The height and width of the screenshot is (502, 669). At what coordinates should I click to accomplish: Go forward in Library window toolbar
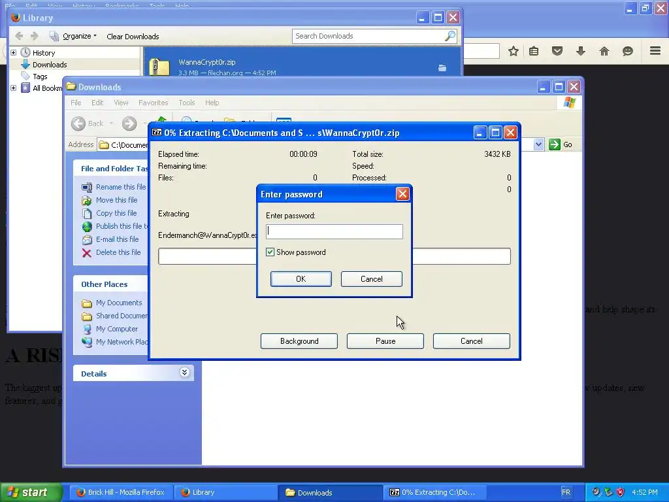point(35,36)
